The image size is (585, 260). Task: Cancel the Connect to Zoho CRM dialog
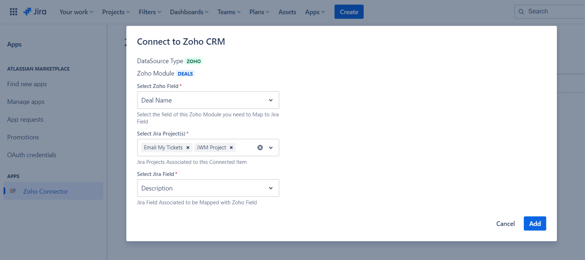tap(505, 223)
